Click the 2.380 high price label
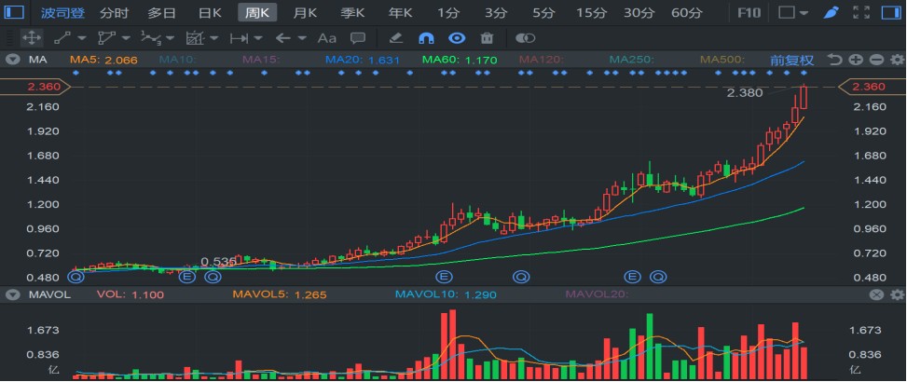This screenshot has height=382, width=907. click(x=745, y=93)
